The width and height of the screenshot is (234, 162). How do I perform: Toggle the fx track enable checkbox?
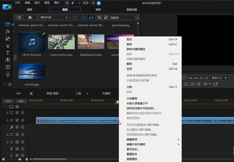(17, 127)
